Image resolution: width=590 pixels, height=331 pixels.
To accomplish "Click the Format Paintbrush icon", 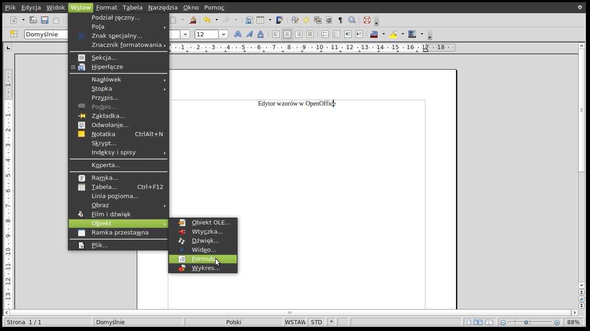I will (193, 20).
